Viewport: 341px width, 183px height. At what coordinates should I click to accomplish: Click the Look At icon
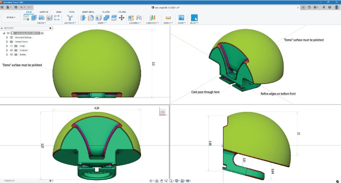click(x=157, y=181)
